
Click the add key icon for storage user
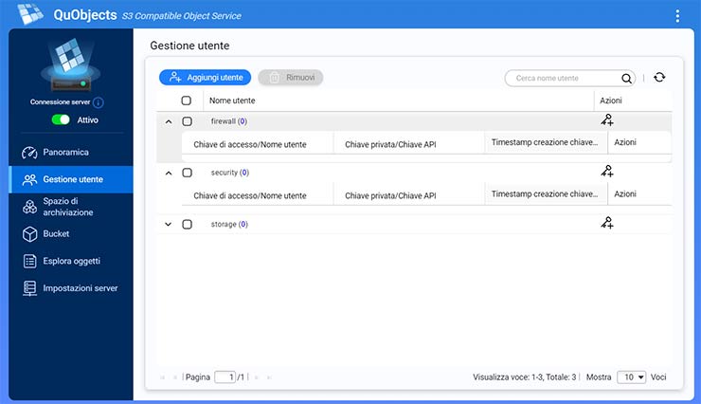coord(607,223)
